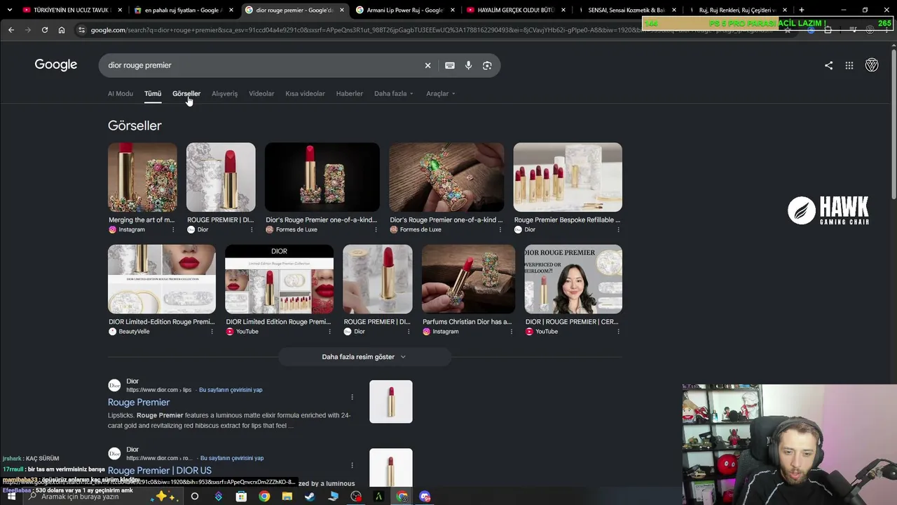Expand the 'Daha fazla' search filter dropdown

(394, 93)
